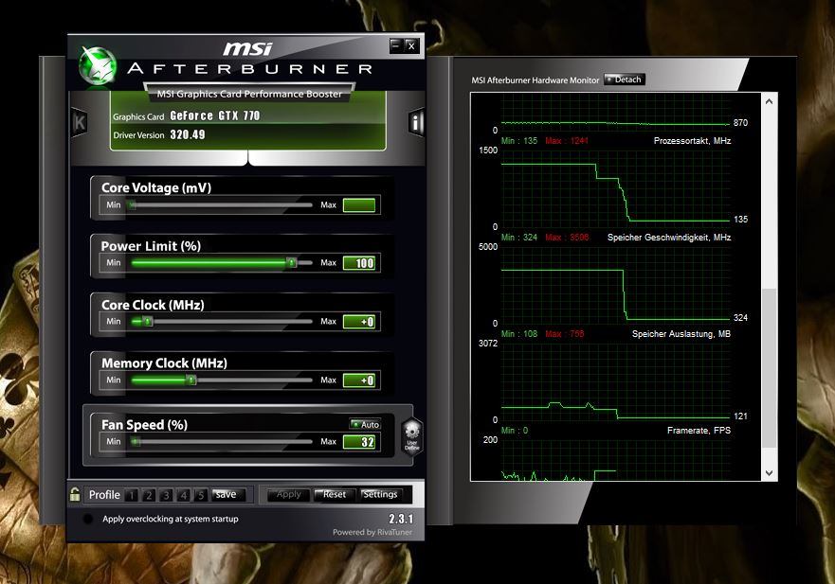Toggle Auto fan speed mode

pyautogui.click(x=365, y=424)
